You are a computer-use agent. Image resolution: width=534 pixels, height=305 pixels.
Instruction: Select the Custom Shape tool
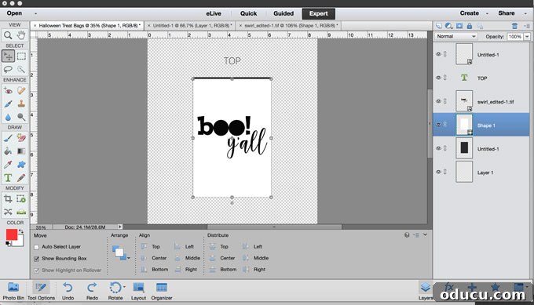coord(21,165)
